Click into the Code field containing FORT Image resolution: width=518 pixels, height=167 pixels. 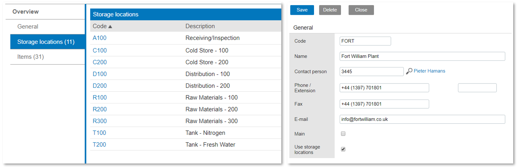pyautogui.click(x=365, y=41)
